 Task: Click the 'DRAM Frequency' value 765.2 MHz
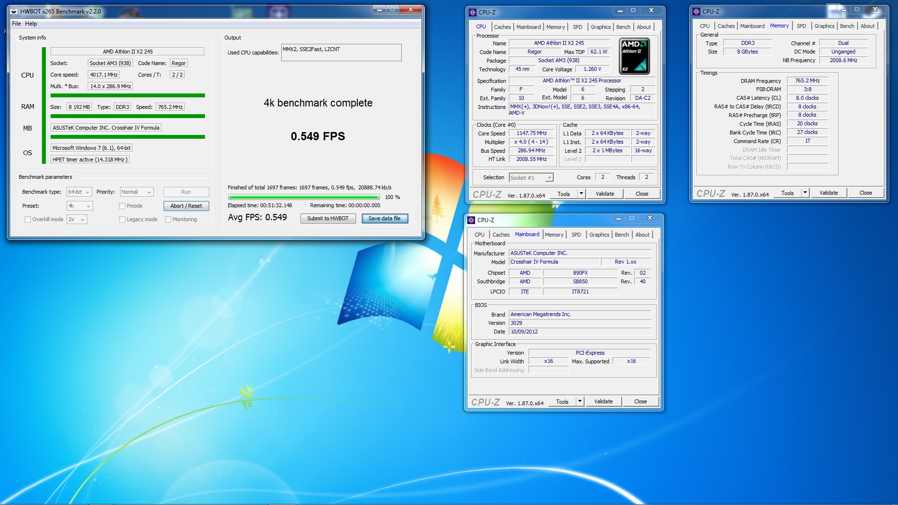coord(807,80)
